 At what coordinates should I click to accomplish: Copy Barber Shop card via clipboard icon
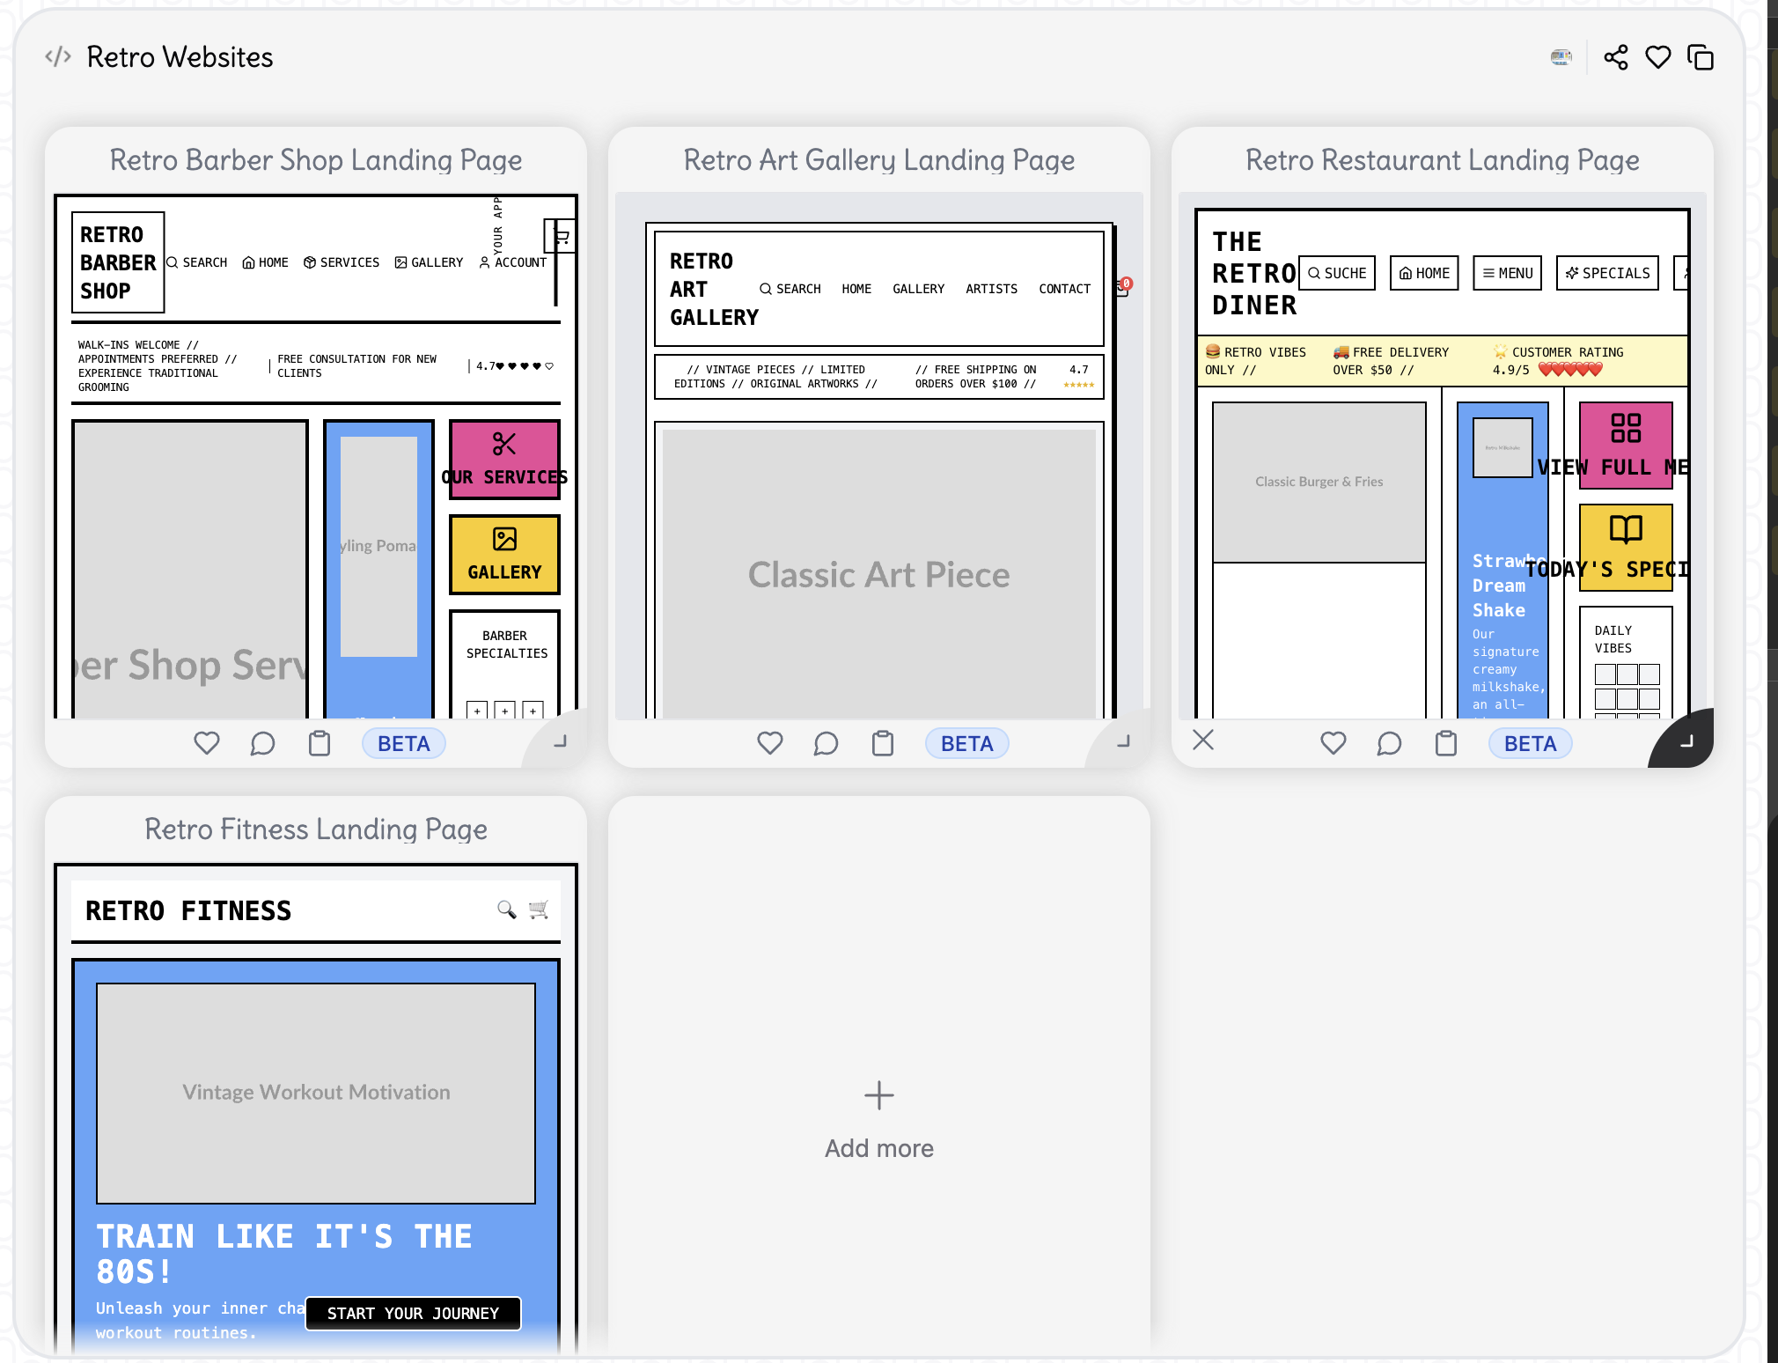tap(320, 743)
